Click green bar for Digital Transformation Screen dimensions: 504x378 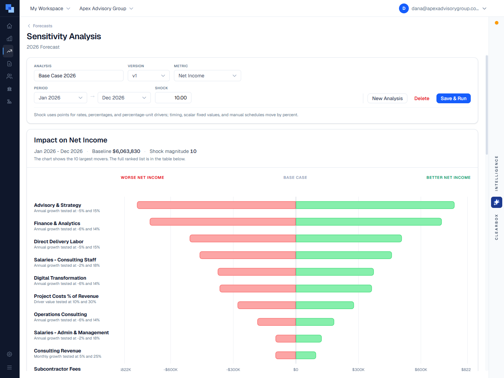(x=335, y=272)
